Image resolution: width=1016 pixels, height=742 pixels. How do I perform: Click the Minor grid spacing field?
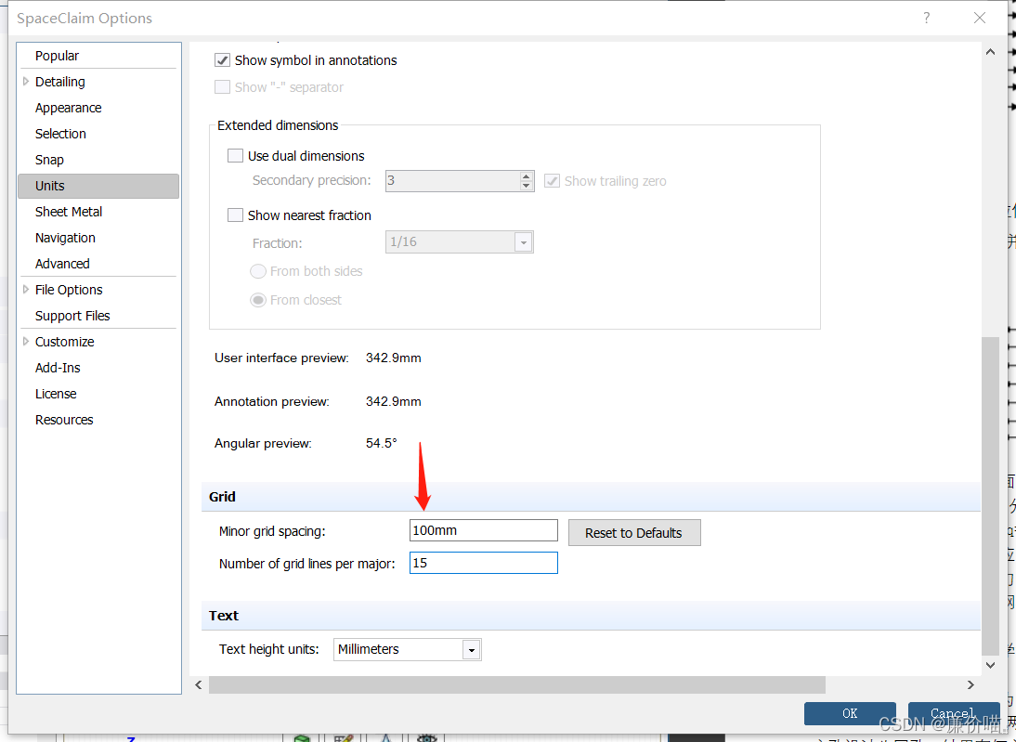click(483, 530)
